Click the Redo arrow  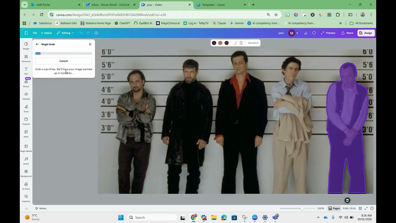coord(88,33)
